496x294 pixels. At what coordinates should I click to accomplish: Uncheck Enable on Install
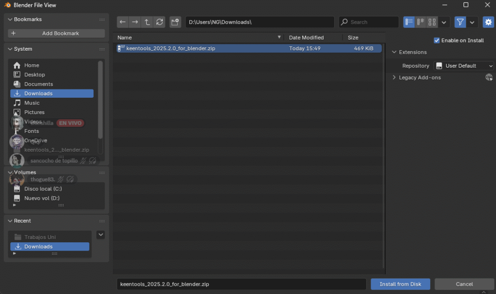click(x=437, y=41)
